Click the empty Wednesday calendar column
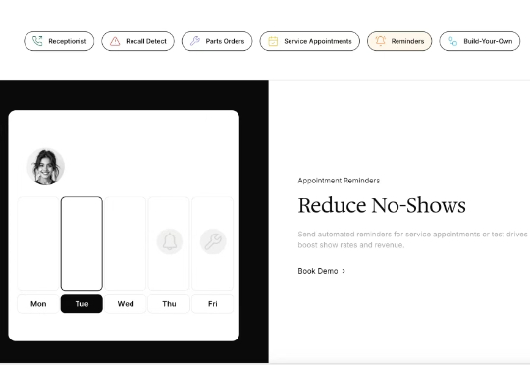 (x=126, y=243)
